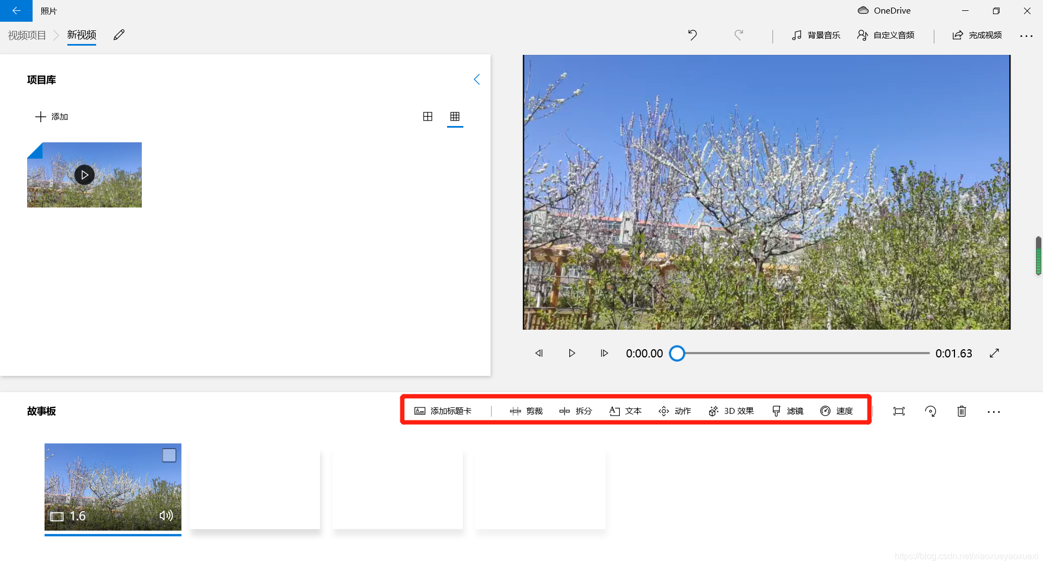This screenshot has width=1043, height=566.
Task: Open the storyboard more options menu
Action: (x=994, y=412)
